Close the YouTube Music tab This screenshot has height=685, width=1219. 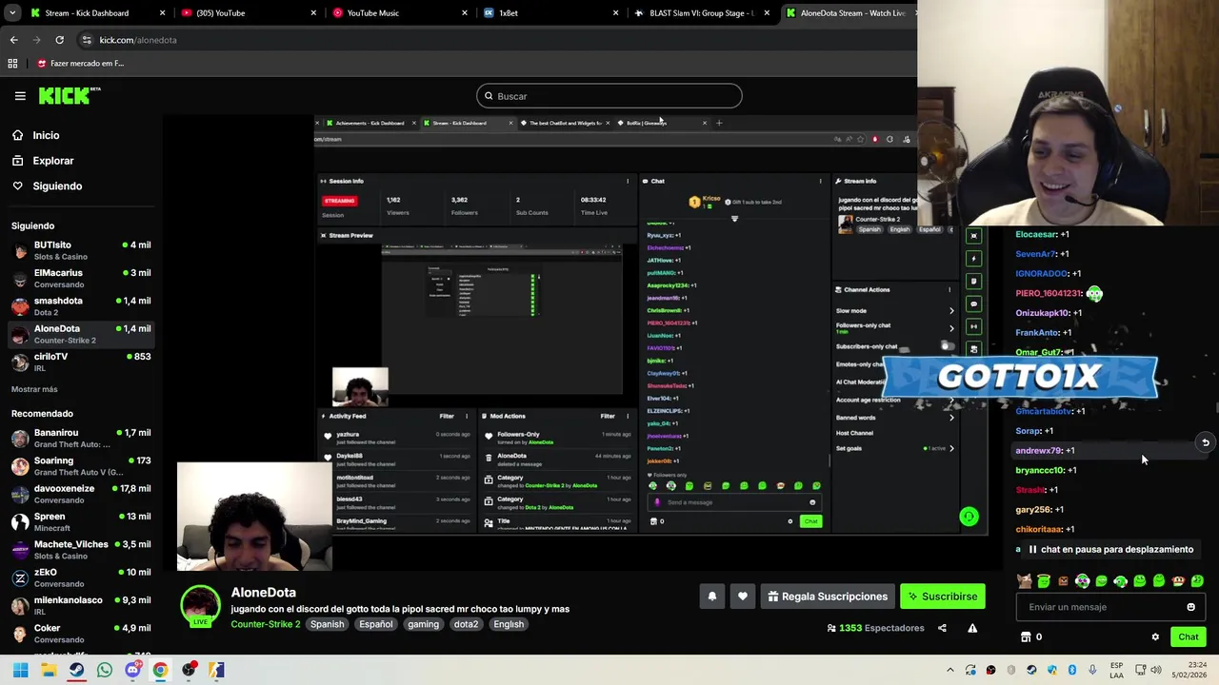pos(465,13)
